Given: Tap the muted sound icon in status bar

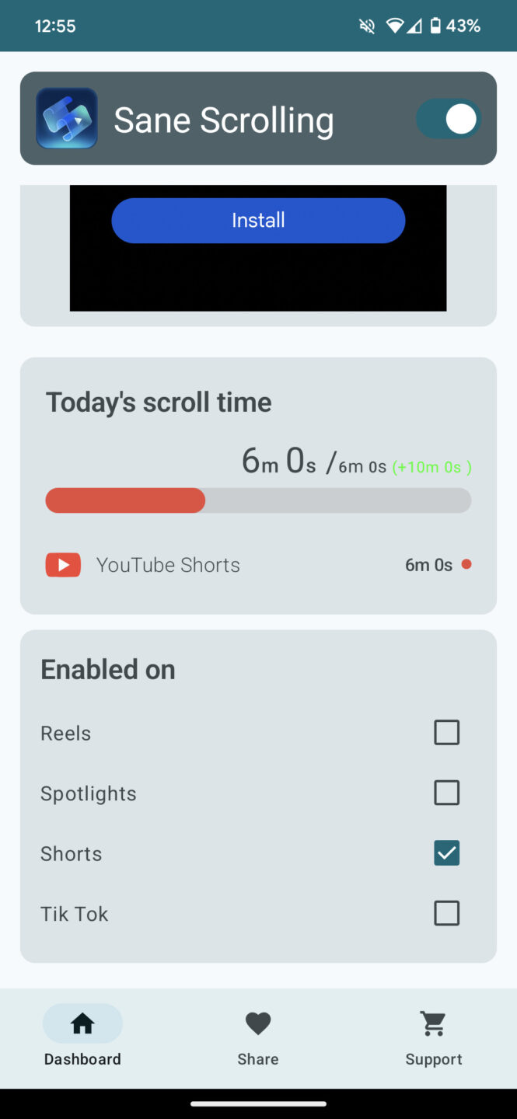Looking at the screenshot, I should pos(366,25).
